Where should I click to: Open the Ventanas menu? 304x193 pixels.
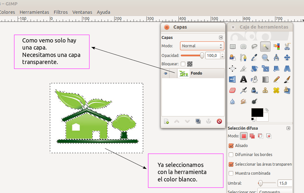[82, 12]
